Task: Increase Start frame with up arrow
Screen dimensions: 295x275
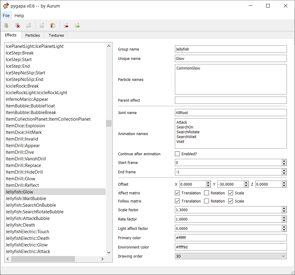Action: tap(284, 161)
